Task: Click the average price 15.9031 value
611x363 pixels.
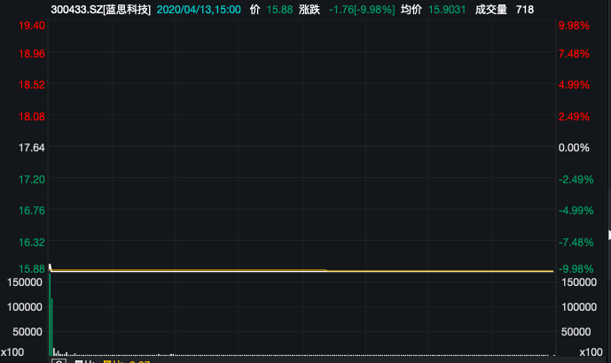Action: (x=447, y=10)
